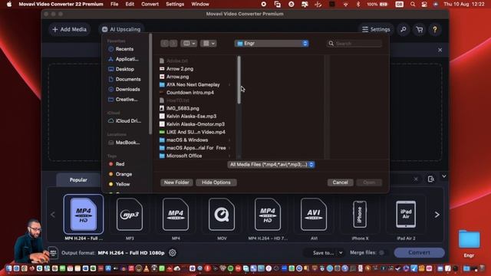This screenshot has height=276, width=491.
Task: Open the Window menu
Action: (x=199, y=4)
